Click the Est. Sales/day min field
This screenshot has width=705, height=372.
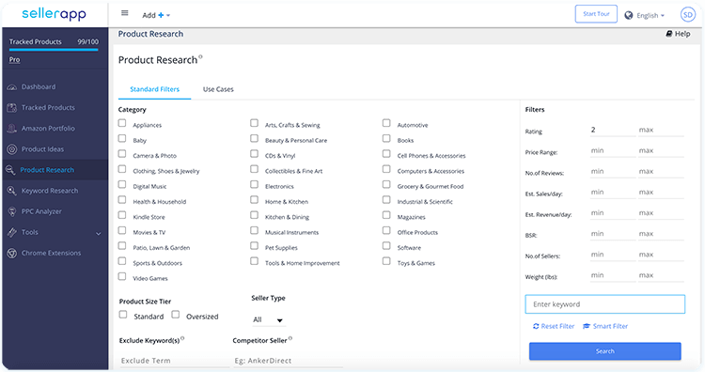(612, 192)
